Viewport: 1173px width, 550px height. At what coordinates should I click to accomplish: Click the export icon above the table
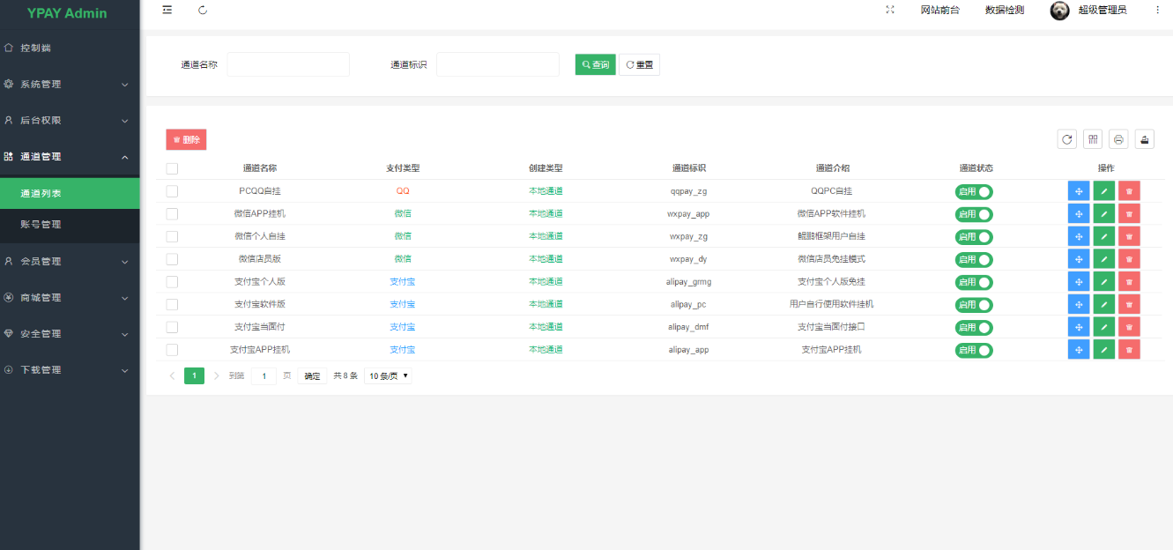[1144, 139]
